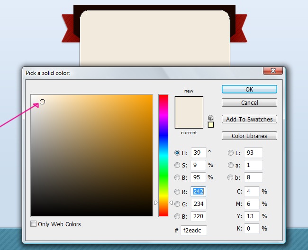Viewport: 308px width, 250px height.
Task: Cancel the color picker dialog
Action: (249, 102)
